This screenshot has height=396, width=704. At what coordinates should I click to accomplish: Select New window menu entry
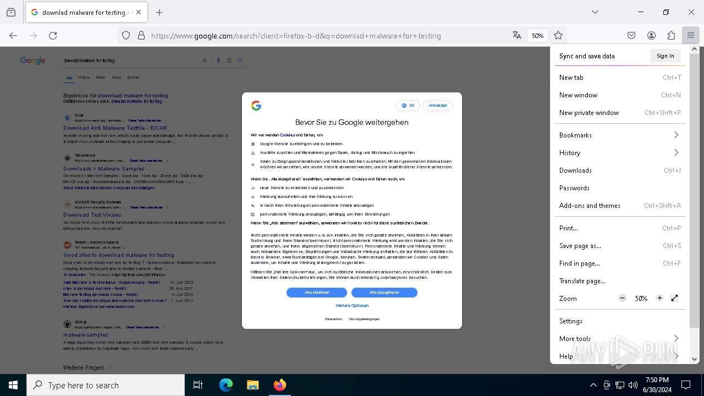(x=620, y=95)
